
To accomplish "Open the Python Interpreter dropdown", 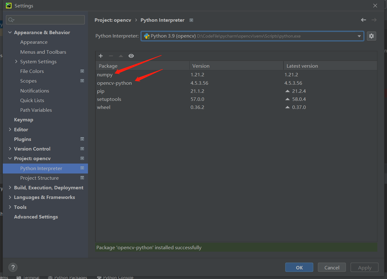I will coord(252,36).
